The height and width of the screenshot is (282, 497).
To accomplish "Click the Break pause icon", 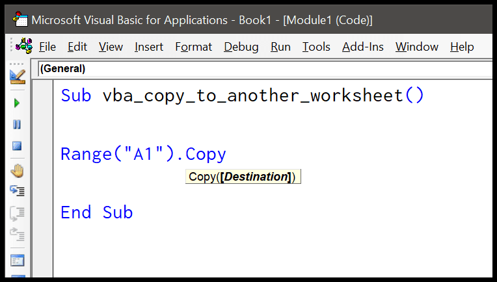I will tap(17, 124).
